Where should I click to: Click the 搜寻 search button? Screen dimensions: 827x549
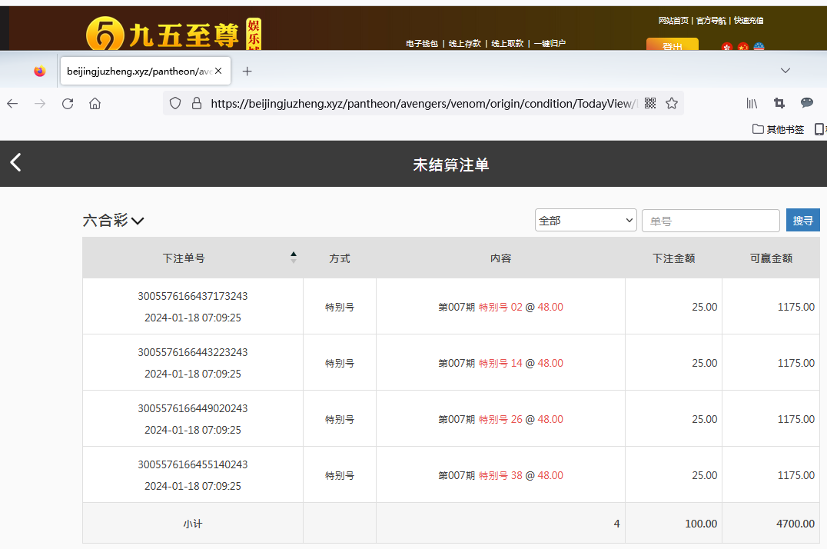click(802, 221)
